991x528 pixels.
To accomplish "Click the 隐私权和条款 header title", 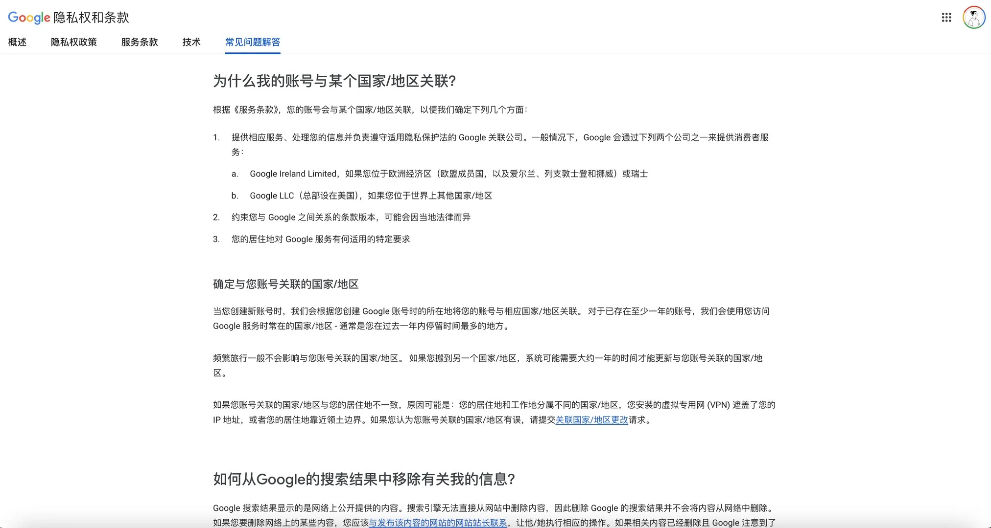I will (91, 18).
